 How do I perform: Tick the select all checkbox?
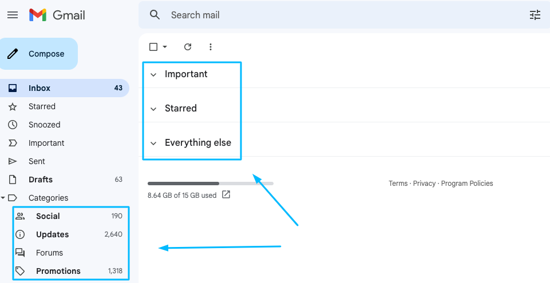(153, 47)
